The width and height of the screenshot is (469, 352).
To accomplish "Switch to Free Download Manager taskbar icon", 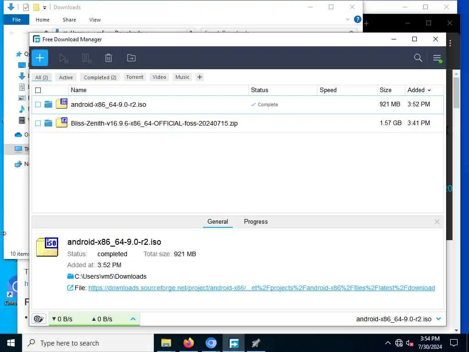I will click(x=234, y=343).
